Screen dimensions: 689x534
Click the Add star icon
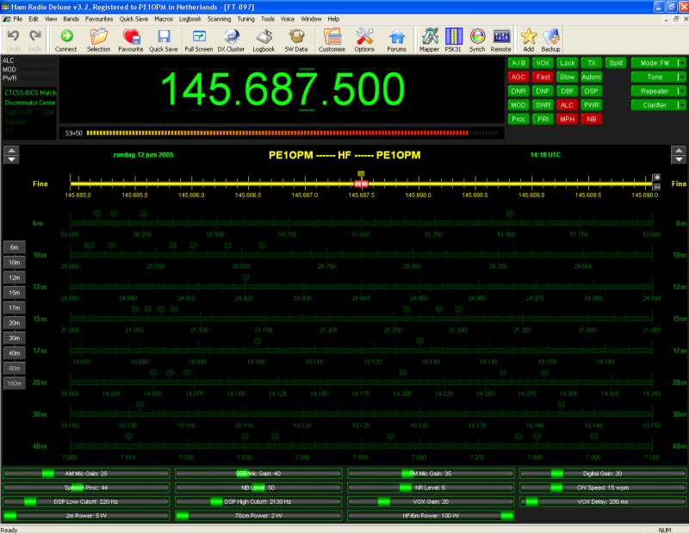[x=529, y=40]
